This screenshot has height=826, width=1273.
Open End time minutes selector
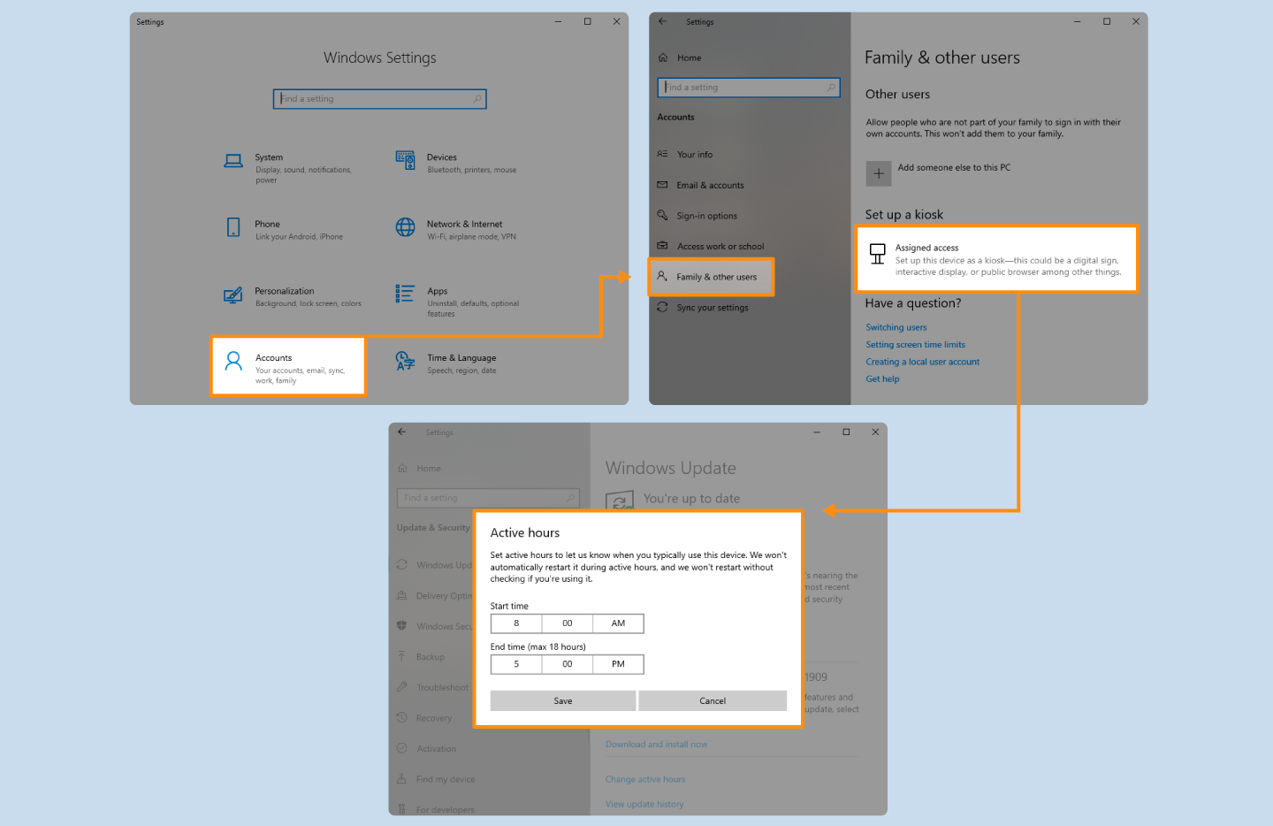pos(568,664)
